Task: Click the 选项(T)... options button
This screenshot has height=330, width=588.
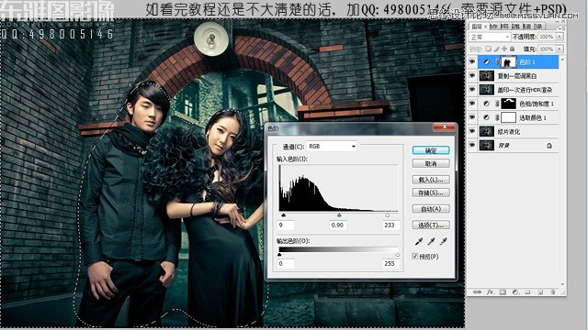Action: click(x=431, y=225)
